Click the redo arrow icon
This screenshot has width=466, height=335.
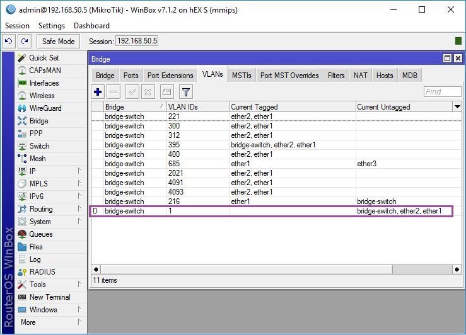coord(25,41)
